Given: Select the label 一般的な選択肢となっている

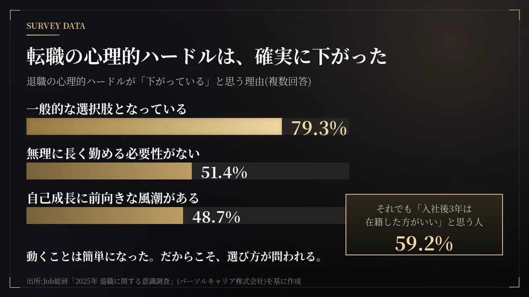Looking at the screenshot, I should (x=107, y=109).
